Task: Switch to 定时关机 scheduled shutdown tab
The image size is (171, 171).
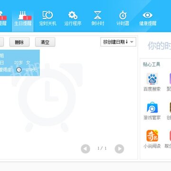Action: click(x=47, y=19)
